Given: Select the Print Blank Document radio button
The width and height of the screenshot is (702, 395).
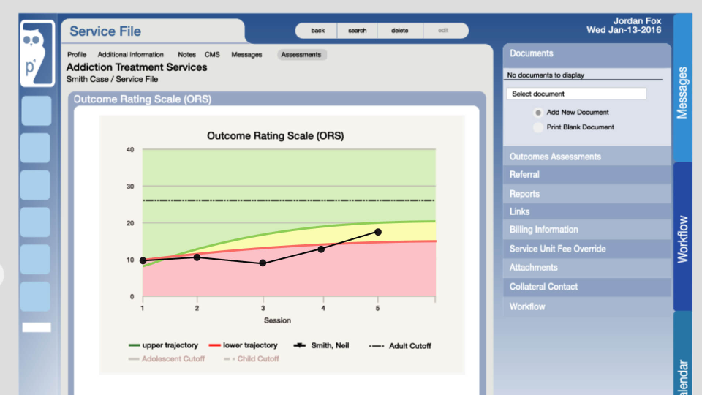Looking at the screenshot, I should 538,127.
